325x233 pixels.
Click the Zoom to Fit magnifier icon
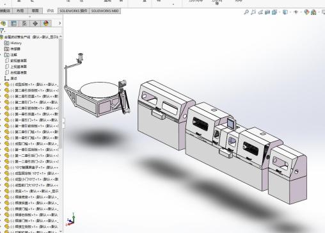click(x=246, y=12)
